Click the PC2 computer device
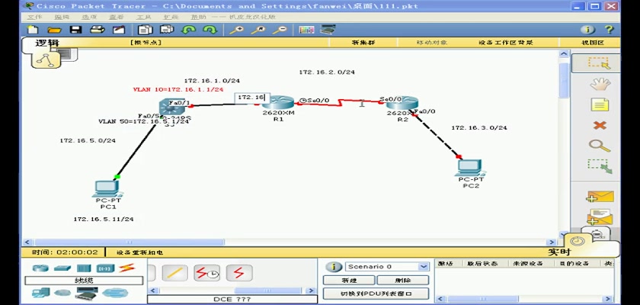Screen dimensions: 640x305 [470, 168]
